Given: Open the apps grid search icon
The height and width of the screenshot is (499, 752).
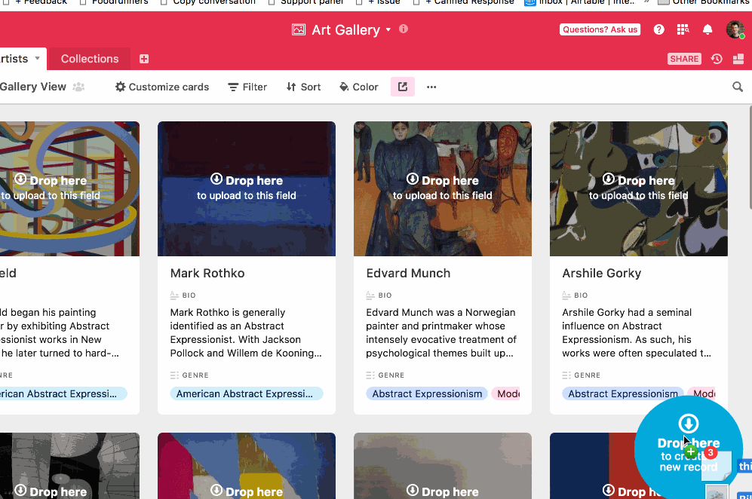Looking at the screenshot, I should click(x=683, y=29).
